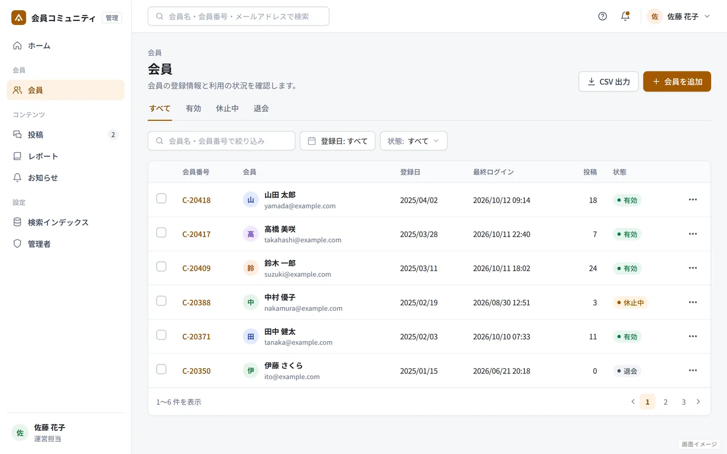Click the 佐藤 花子 avatar in the header

point(655,16)
